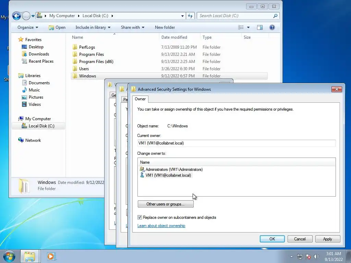Open Learn about object ownership link

pos(161,226)
